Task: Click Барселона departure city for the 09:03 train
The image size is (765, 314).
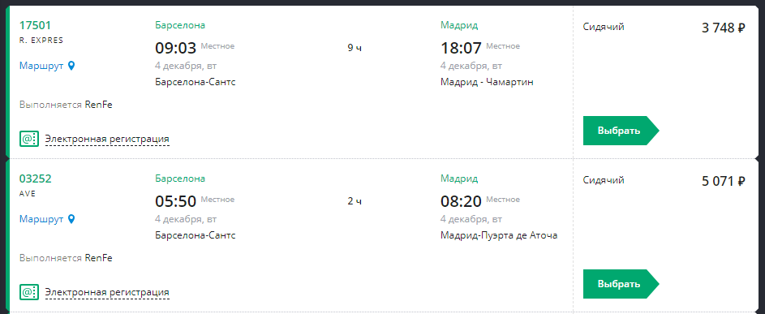Action: 181,25
